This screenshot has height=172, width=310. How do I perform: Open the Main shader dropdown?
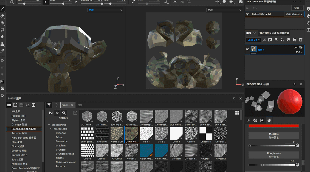[x=294, y=14]
